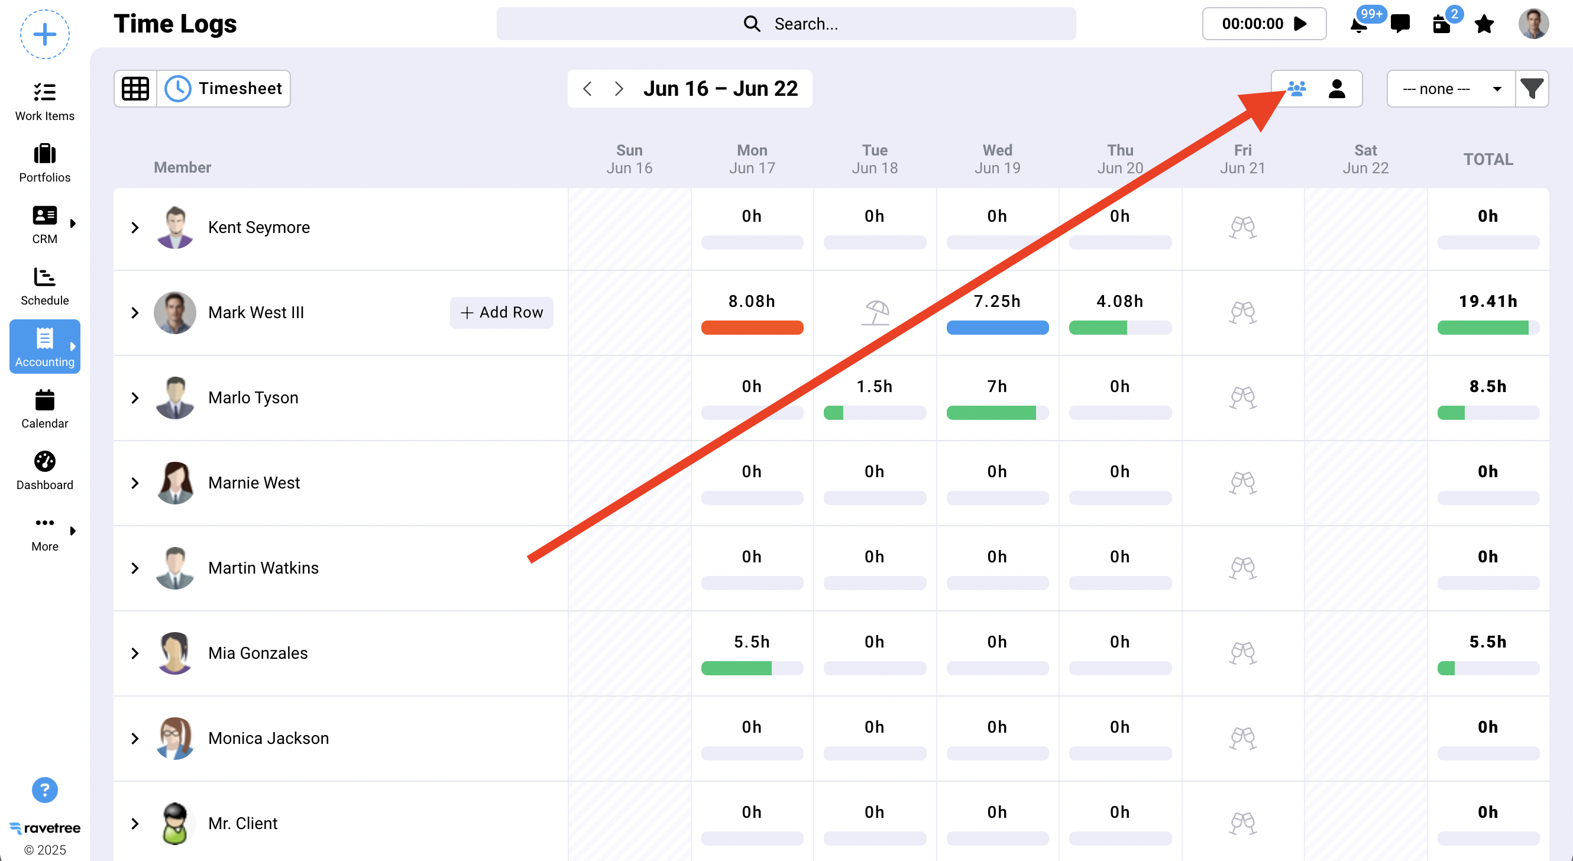This screenshot has height=861, width=1573.
Task: Open the notifications bell icon
Action: (1359, 24)
